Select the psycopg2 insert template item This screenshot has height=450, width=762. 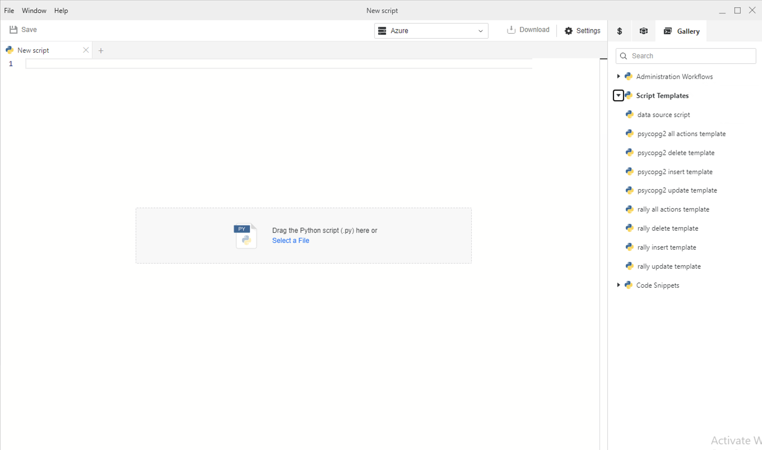click(x=675, y=172)
